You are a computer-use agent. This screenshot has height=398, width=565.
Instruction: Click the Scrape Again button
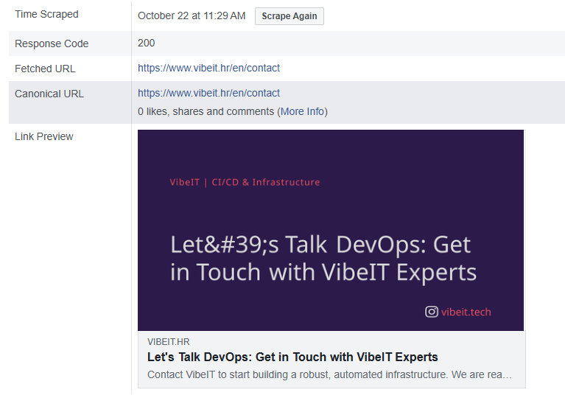[289, 16]
